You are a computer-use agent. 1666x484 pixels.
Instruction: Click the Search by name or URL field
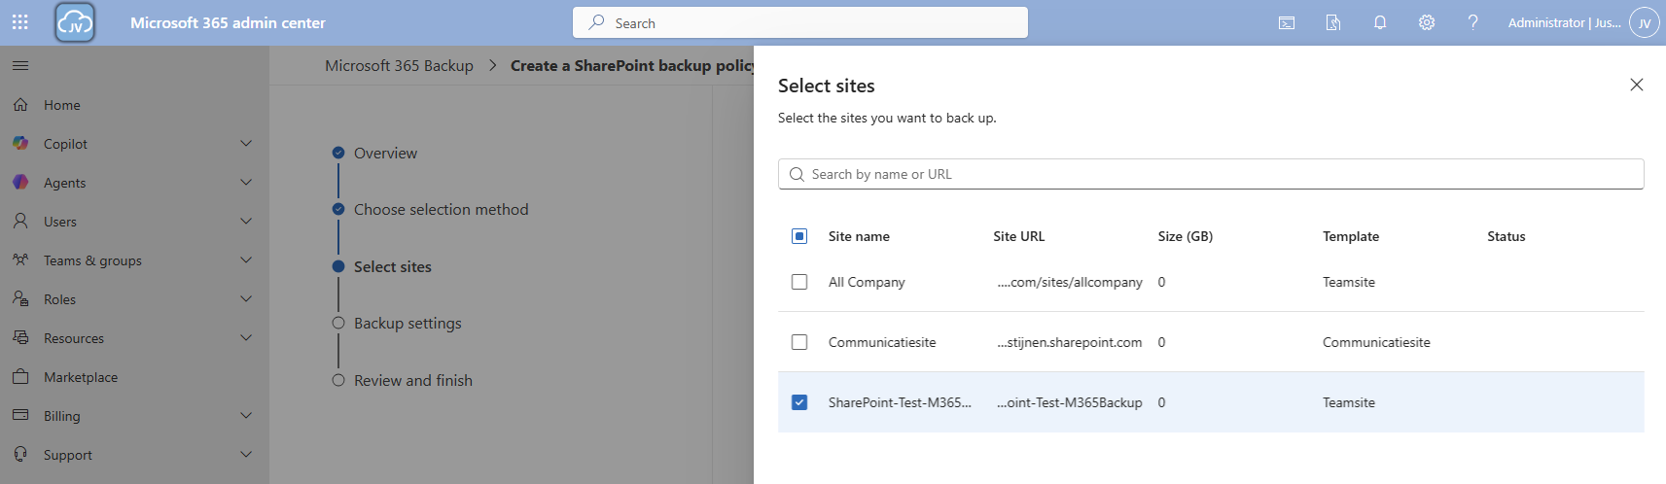tap(1211, 174)
